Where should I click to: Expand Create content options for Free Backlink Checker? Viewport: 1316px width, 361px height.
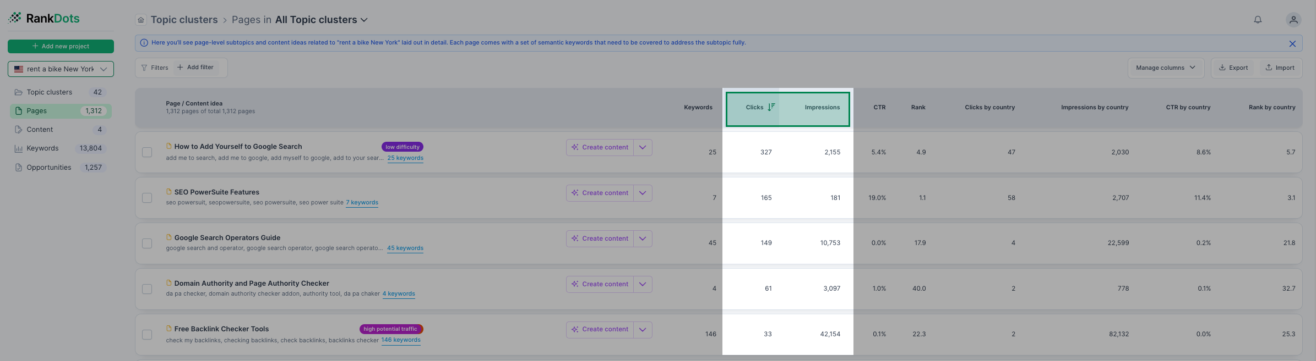point(643,330)
